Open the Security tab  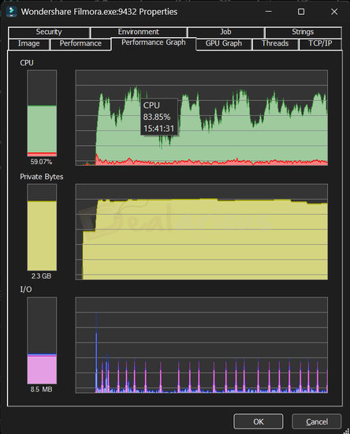(x=49, y=32)
